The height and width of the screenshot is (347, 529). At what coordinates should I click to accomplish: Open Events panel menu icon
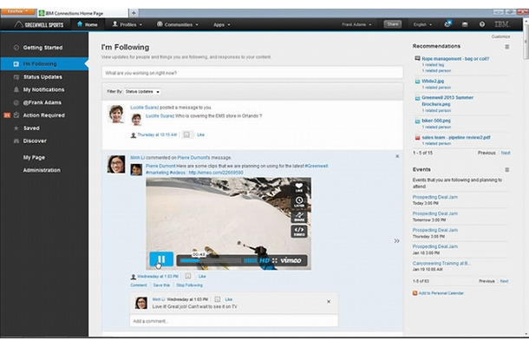(x=506, y=170)
